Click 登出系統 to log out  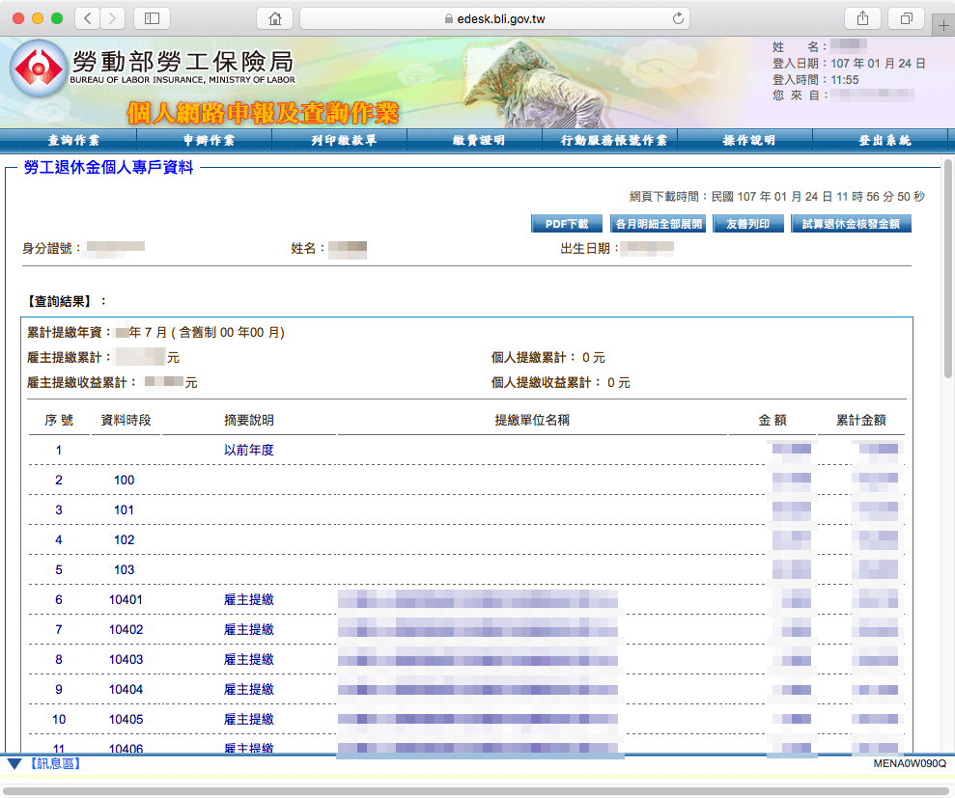[x=883, y=141]
